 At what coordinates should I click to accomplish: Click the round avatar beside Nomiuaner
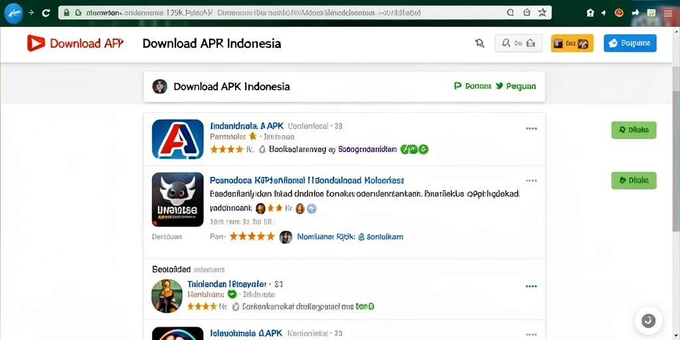pos(286,237)
